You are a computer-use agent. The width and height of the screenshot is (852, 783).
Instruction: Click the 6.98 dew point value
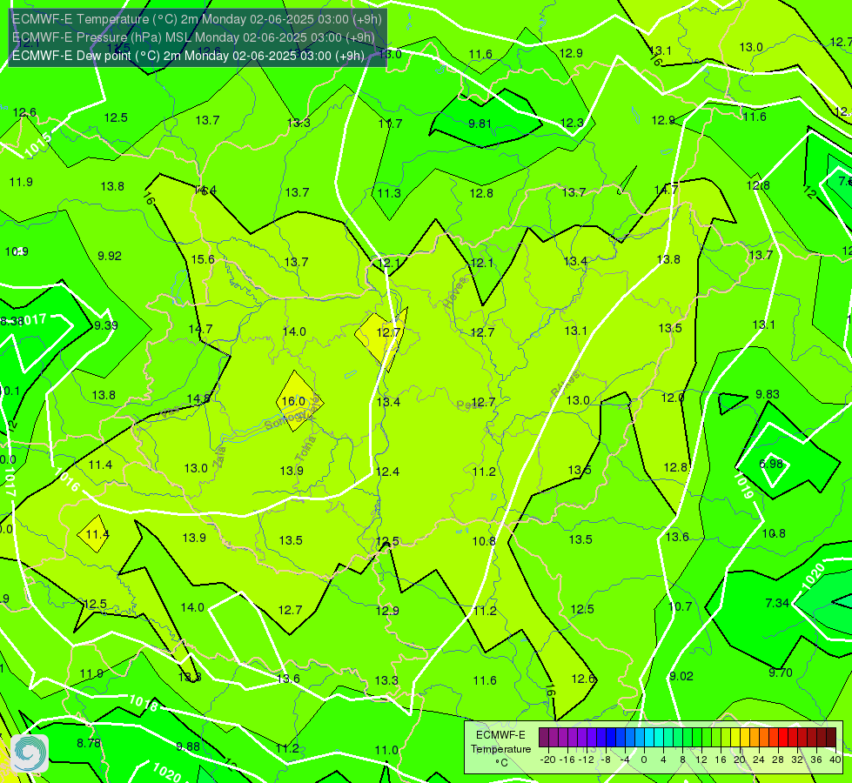pyautogui.click(x=771, y=464)
